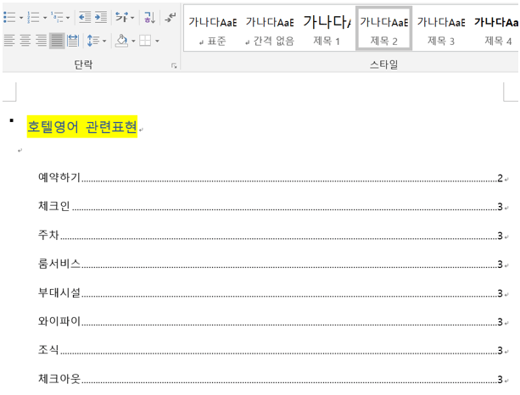Increase paragraph indent

coord(101,17)
